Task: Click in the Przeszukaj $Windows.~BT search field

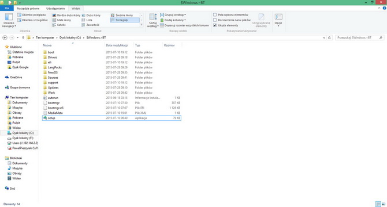Action: 357,37
